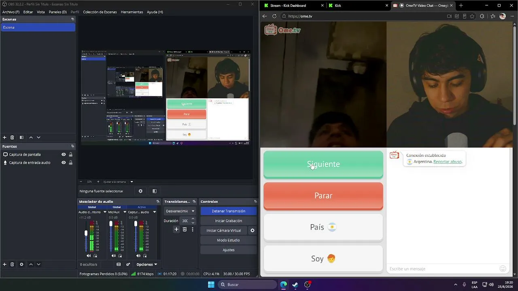
Task: Move the scene down in the Escenas panel
Action: [x=38, y=137]
